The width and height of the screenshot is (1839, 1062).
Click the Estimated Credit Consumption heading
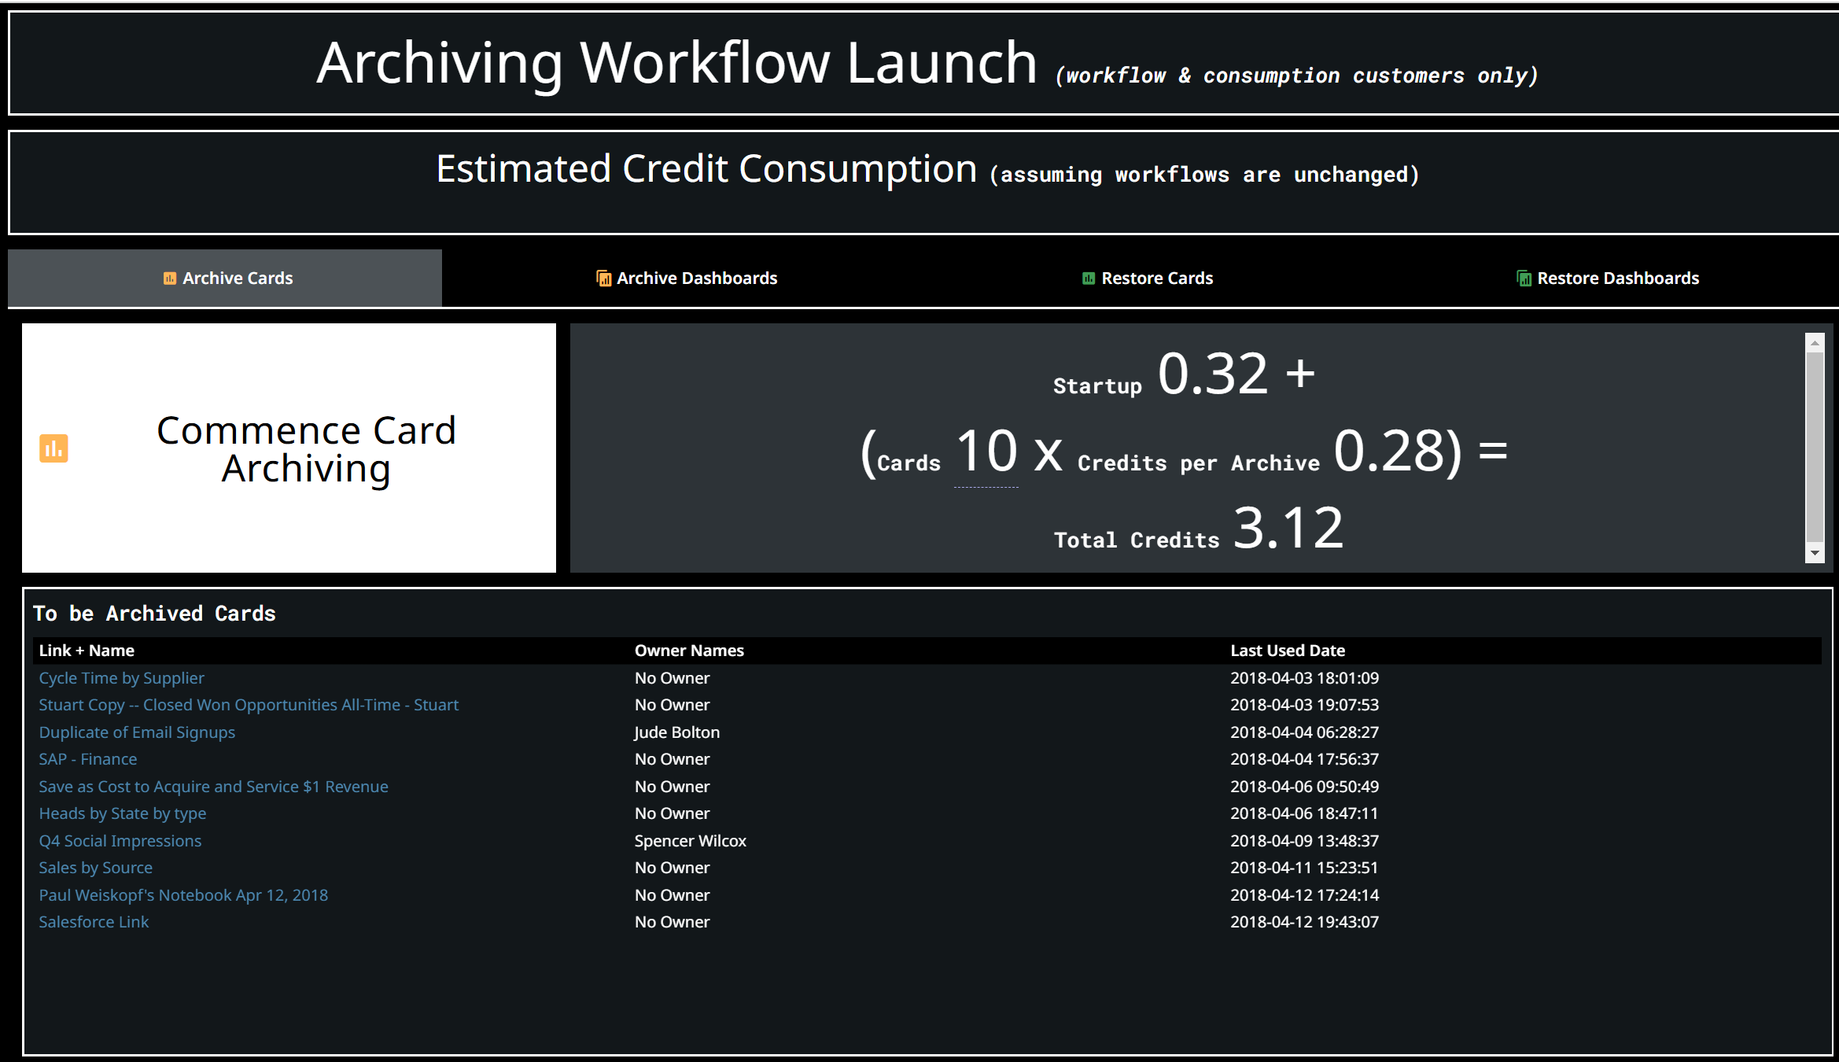(706, 169)
